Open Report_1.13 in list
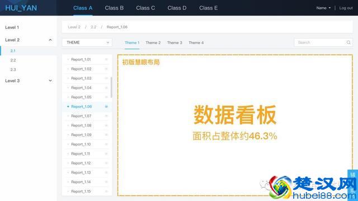Screen dimensions: 358x201 pyautogui.click(x=81, y=173)
